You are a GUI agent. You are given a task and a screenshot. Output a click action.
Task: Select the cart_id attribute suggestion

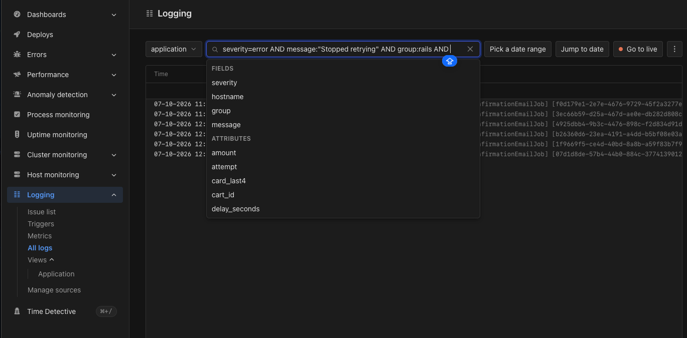(x=343, y=195)
